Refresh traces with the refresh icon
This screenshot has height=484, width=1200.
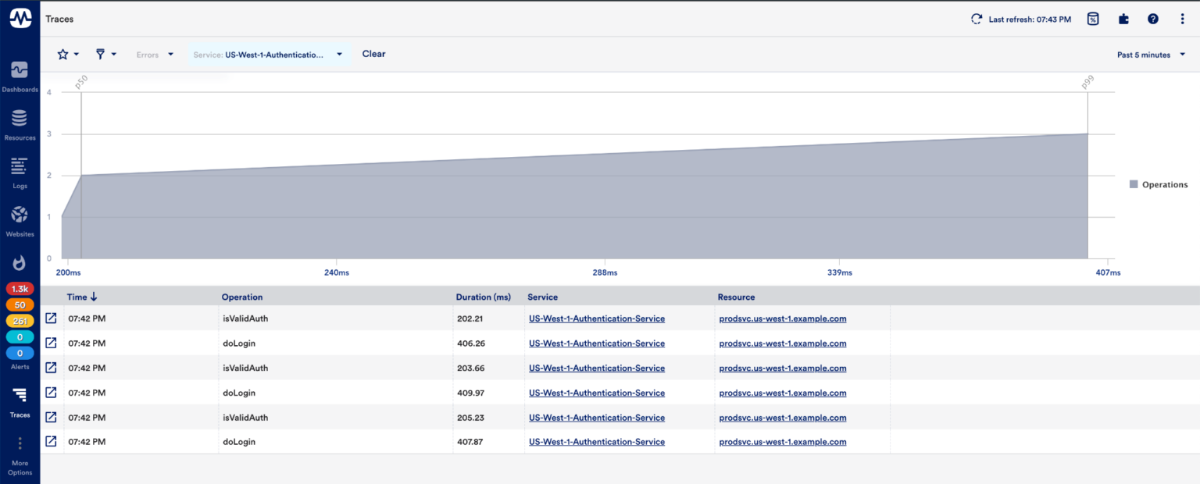(x=976, y=18)
